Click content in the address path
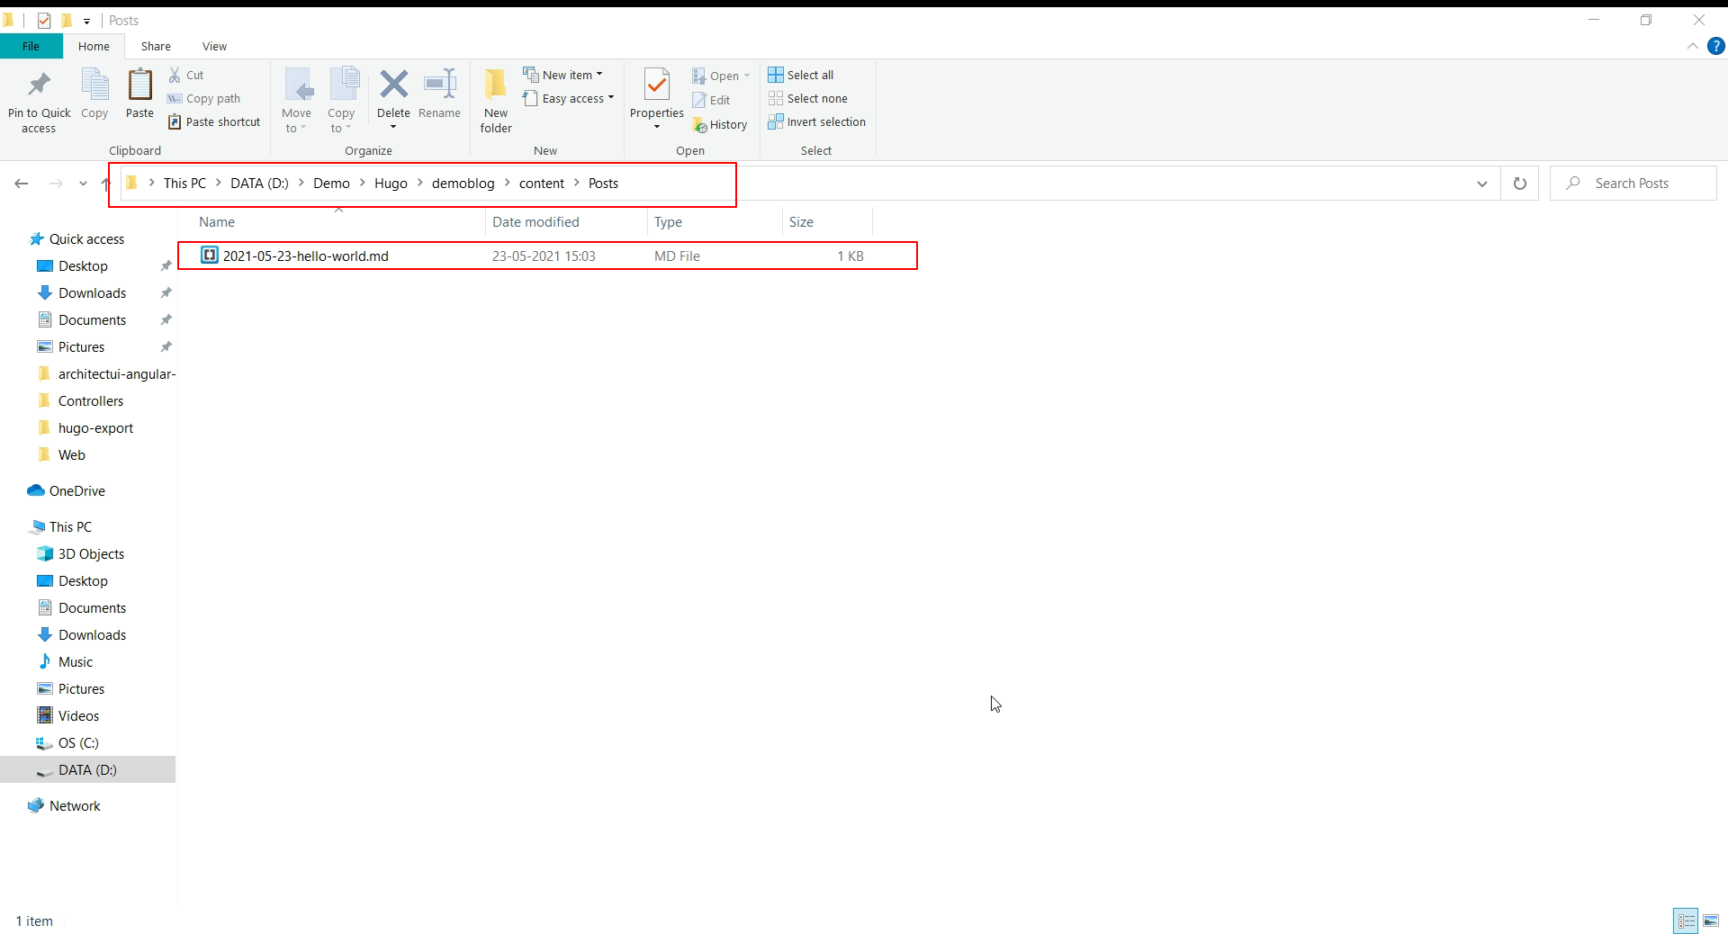This screenshot has width=1728, height=934. pyautogui.click(x=542, y=184)
